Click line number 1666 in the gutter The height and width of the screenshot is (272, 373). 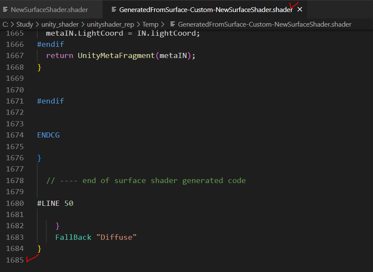point(15,44)
